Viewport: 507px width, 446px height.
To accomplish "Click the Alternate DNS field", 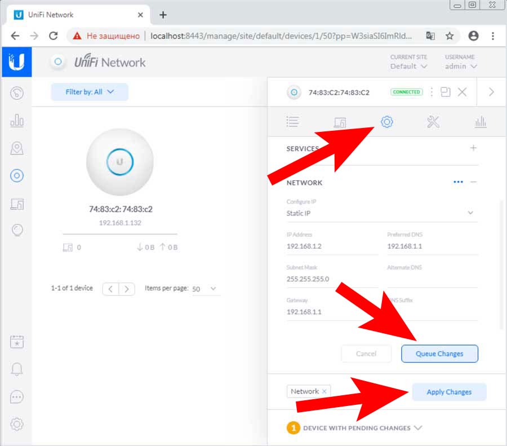I will click(432, 279).
